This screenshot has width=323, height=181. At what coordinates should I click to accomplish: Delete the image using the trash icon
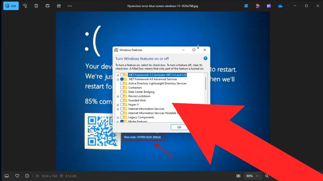(36, 6)
